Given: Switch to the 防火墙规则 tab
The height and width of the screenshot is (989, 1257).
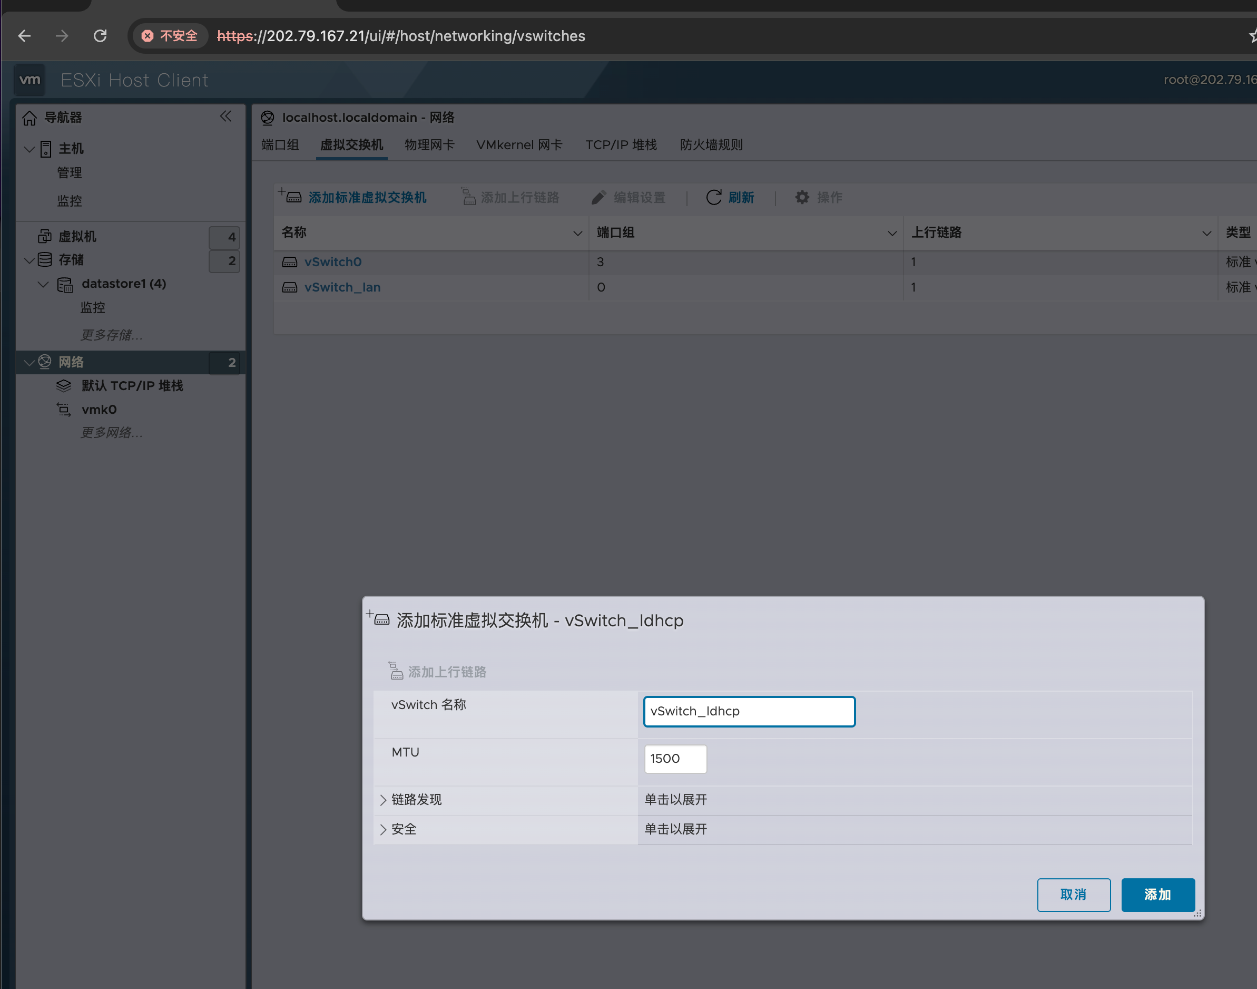Looking at the screenshot, I should (x=711, y=145).
